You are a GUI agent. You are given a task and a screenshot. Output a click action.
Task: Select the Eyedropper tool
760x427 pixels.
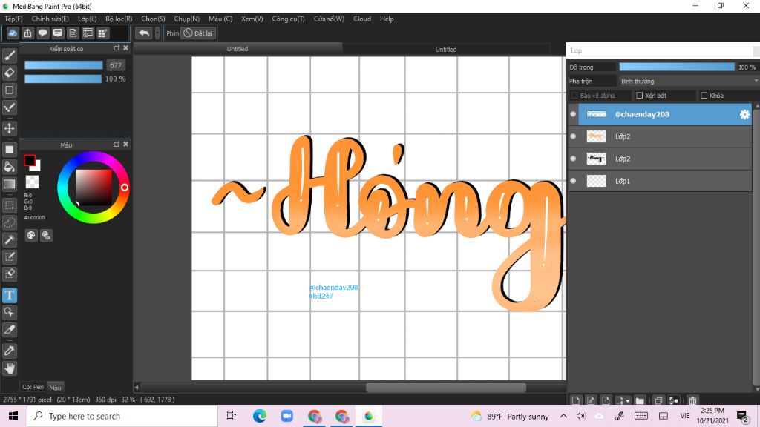[x=9, y=351]
